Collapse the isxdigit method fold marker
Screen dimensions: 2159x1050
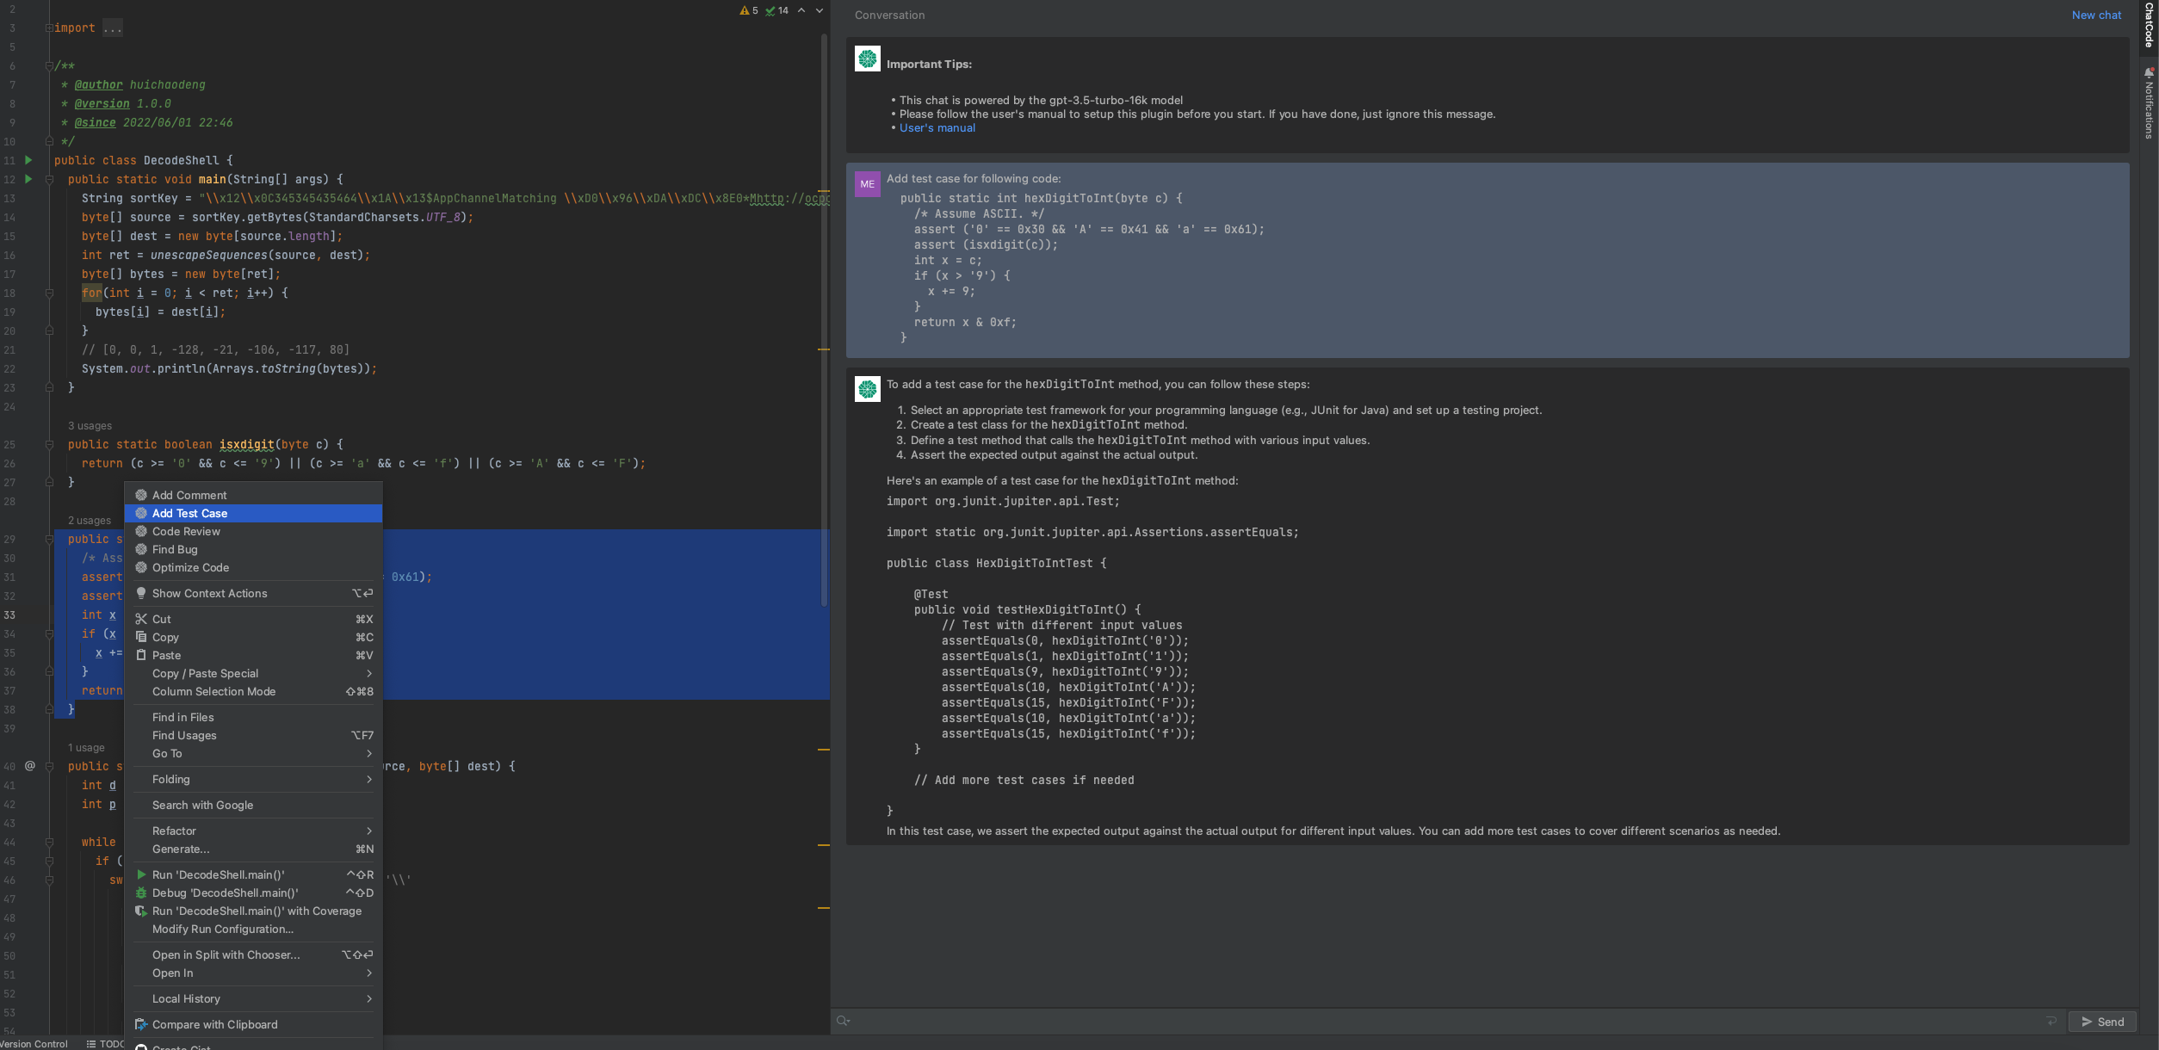[50, 445]
